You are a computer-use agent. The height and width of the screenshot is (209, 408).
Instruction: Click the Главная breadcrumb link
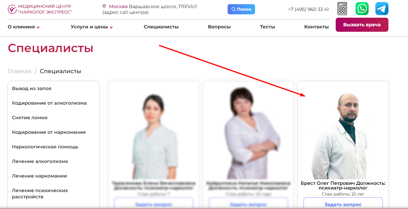(20, 71)
